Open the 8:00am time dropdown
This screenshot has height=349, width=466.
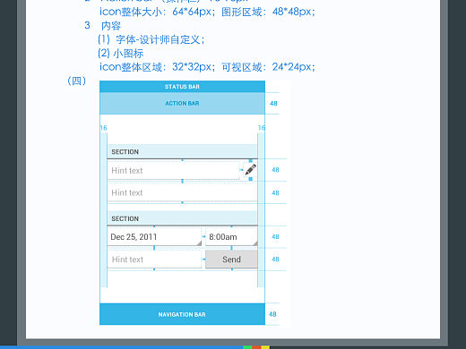(x=231, y=237)
